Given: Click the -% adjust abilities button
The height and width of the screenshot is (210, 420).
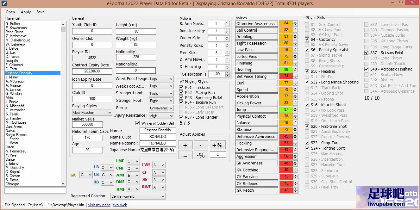Looking at the screenshot, I should click(201, 155).
